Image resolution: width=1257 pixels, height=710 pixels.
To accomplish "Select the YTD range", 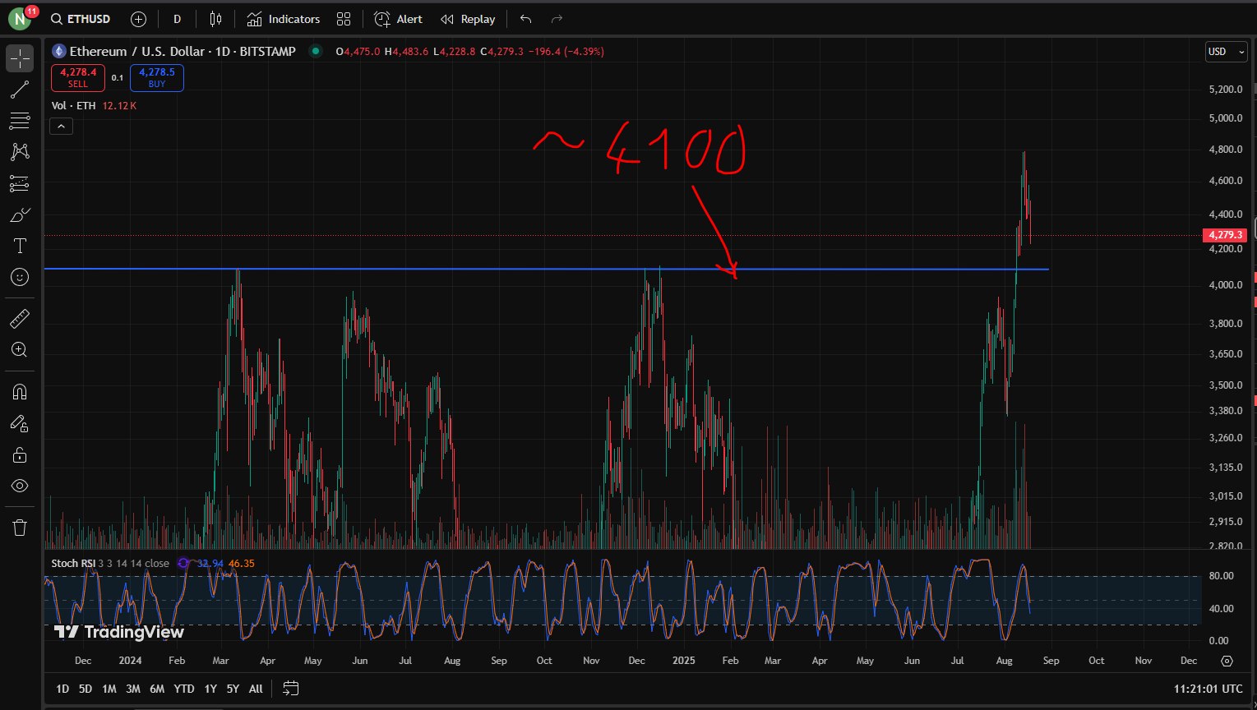I will [184, 689].
